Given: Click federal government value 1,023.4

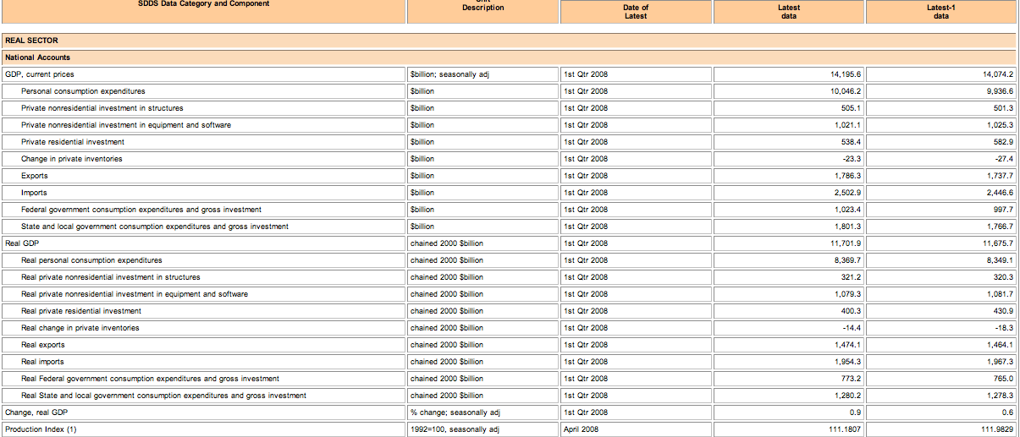Looking at the screenshot, I should [x=847, y=210].
